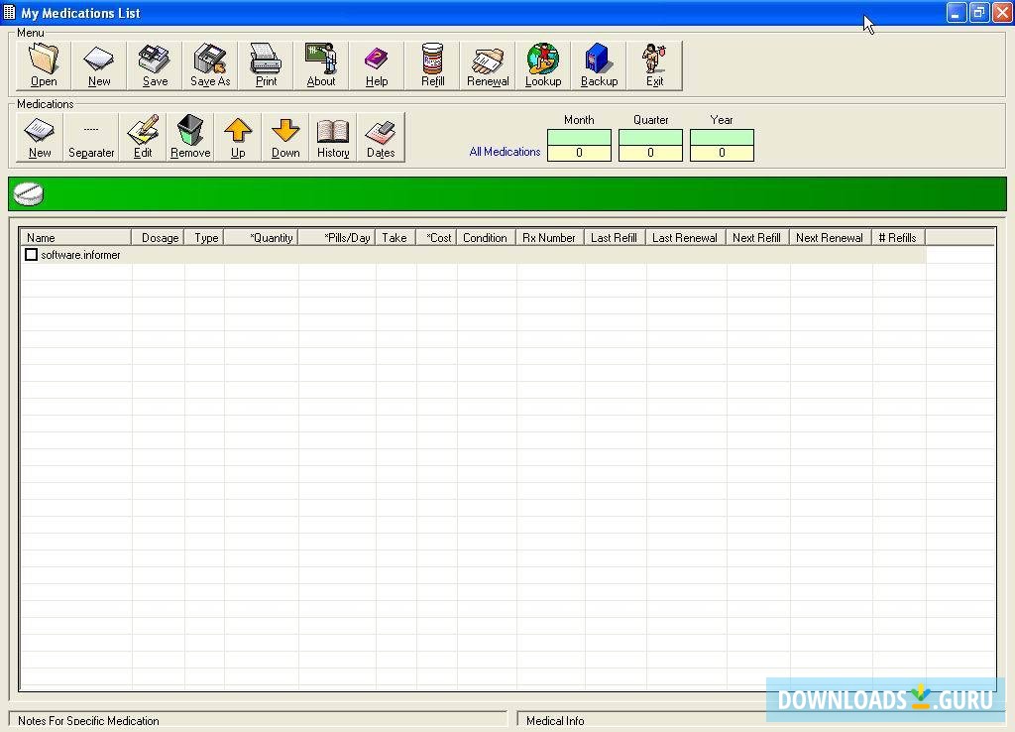Click the Last Refill column header
This screenshot has height=732, width=1015.
[615, 238]
